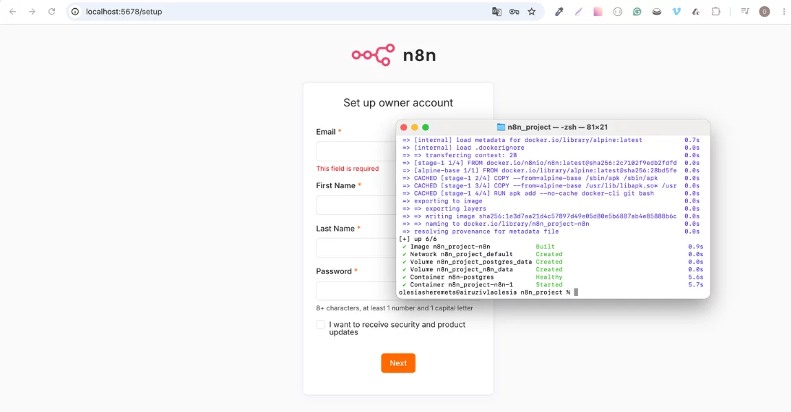The height and width of the screenshot is (412, 791).
Task: Click the pink gradient extension icon
Action: (x=598, y=12)
